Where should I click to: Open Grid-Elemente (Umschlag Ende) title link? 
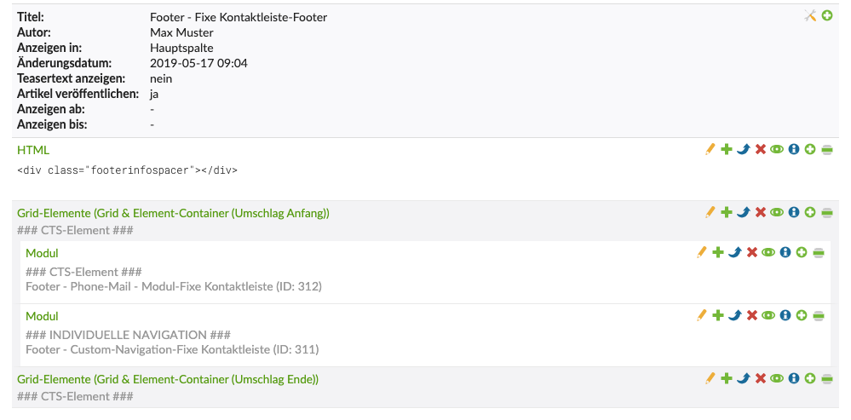[168, 379]
